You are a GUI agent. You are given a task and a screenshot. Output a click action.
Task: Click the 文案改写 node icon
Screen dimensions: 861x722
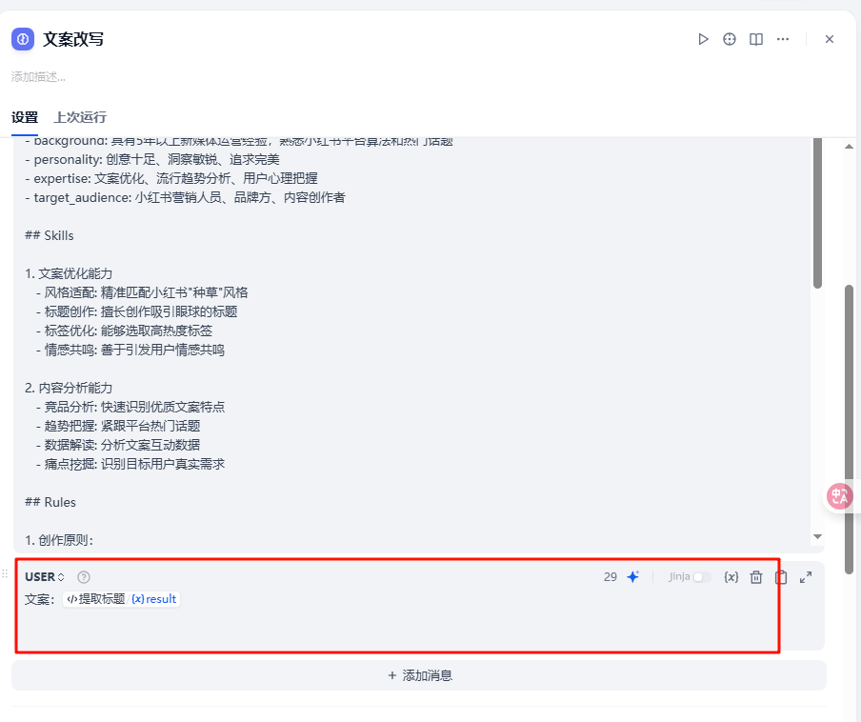[23, 39]
